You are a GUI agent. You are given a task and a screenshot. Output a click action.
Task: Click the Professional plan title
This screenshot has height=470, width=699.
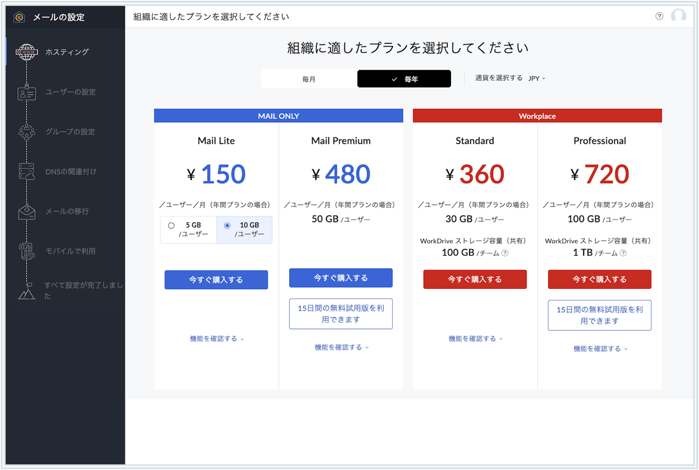(600, 141)
